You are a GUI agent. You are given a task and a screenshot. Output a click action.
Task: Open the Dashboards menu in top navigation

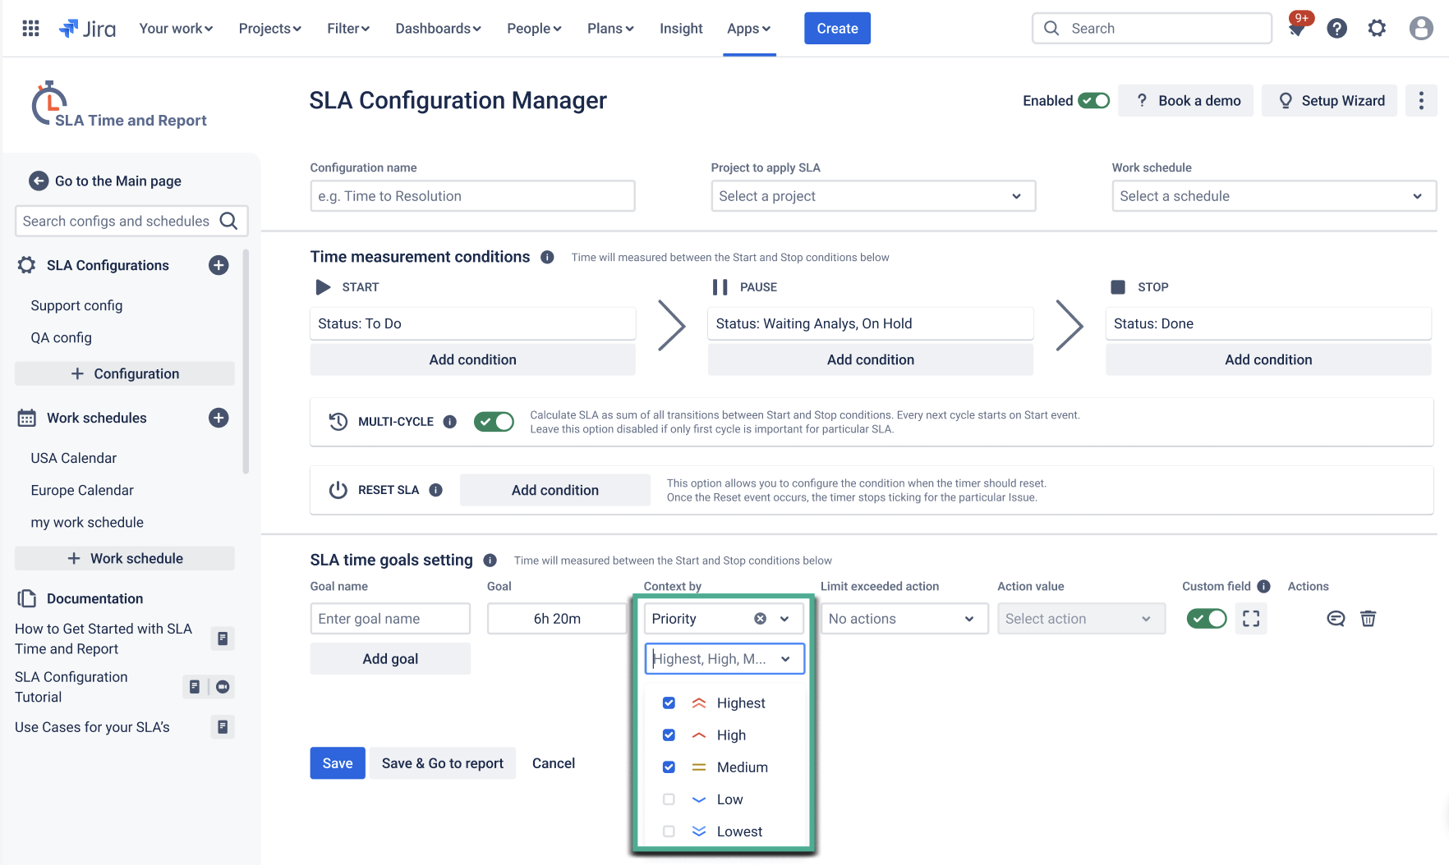point(438,29)
